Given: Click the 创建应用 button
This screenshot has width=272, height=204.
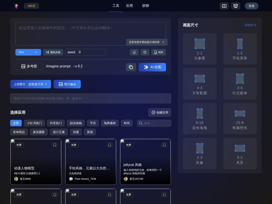Looking at the screenshot, I should [x=160, y=113].
